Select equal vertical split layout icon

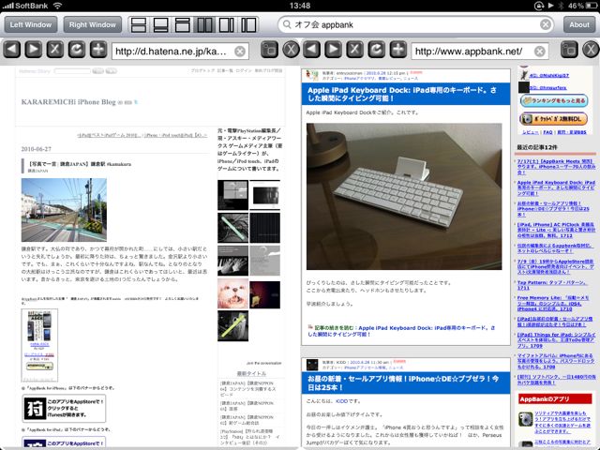tap(204, 25)
